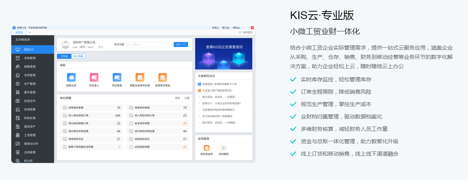468x180 pixels.
Task: Click the KIS云·专业版 heading
Action: pos(322,15)
